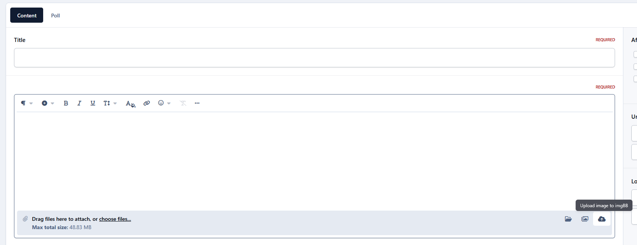
Task: Click the paperclip attachment icon
Action: pos(25,219)
